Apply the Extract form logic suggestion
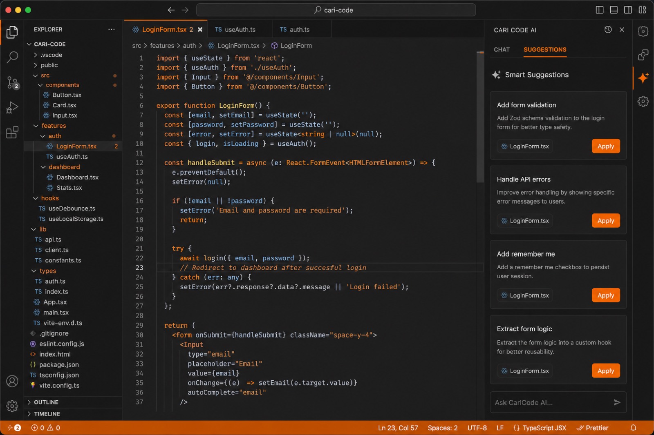 click(x=606, y=371)
